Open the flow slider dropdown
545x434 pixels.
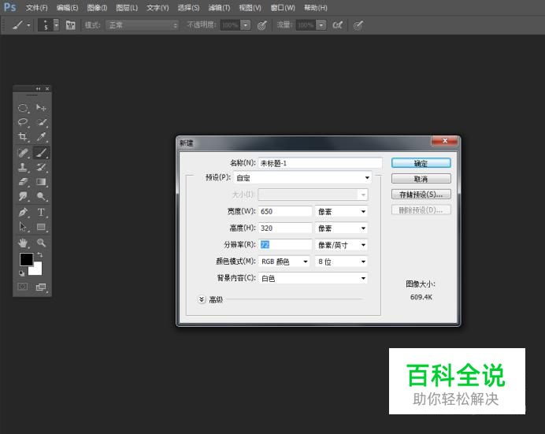tap(321, 25)
